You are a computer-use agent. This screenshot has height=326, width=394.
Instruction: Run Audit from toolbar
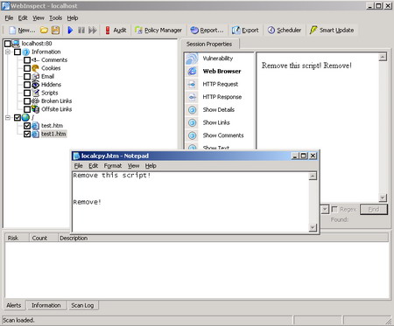click(x=116, y=30)
